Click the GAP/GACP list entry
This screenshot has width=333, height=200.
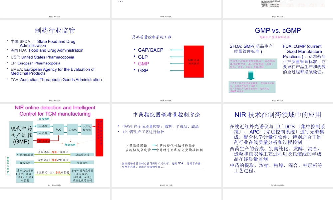click(x=150, y=50)
